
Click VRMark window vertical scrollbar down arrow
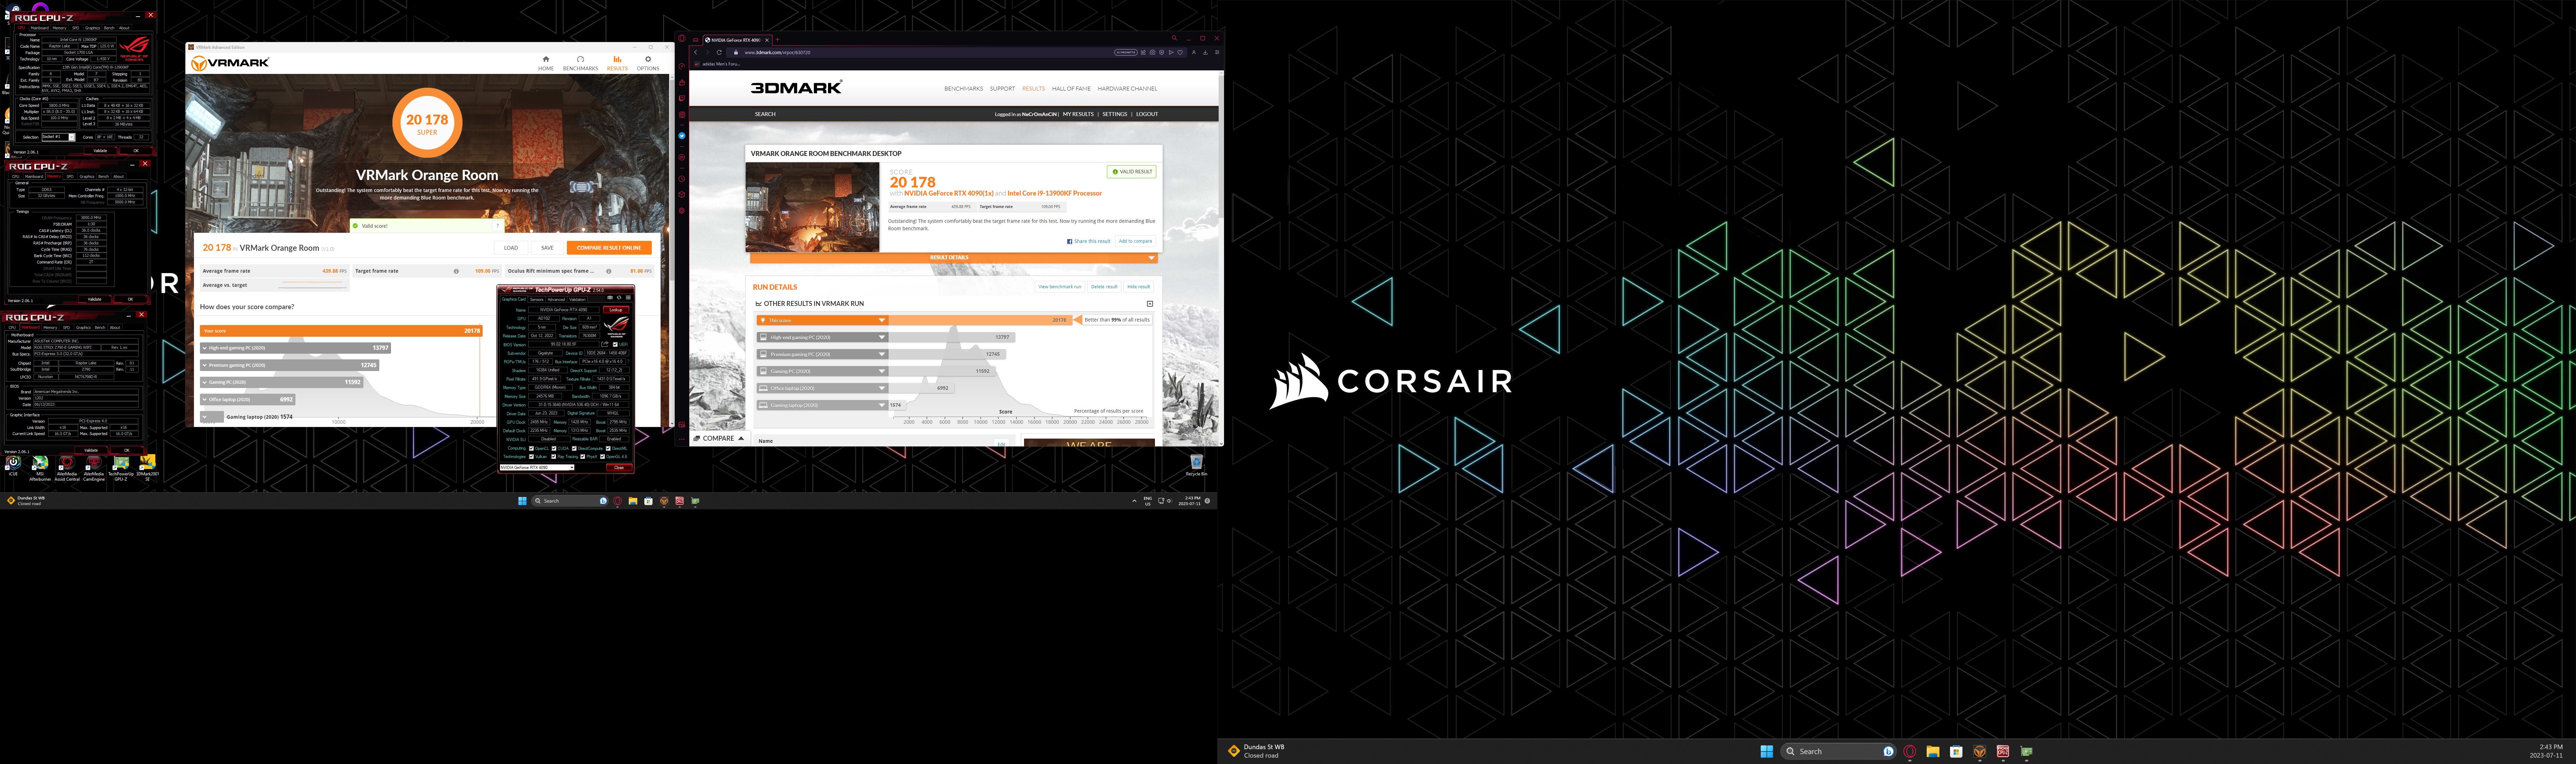(672, 424)
